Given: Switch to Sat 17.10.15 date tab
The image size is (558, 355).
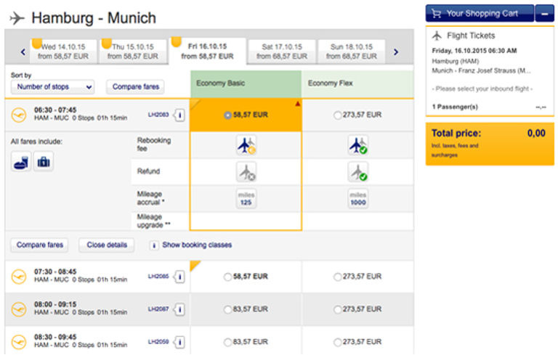Looking at the screenshot, I should pos(282,52).
